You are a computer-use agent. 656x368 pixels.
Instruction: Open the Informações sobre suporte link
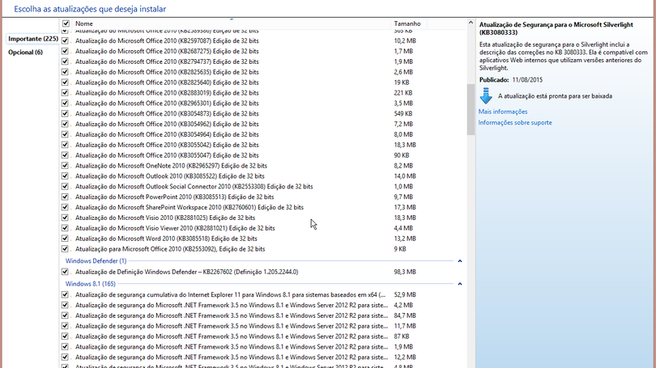point(515,122)
